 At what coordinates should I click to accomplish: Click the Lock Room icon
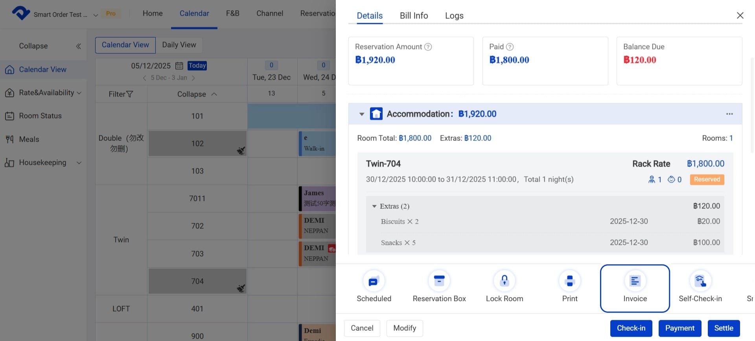504,281
